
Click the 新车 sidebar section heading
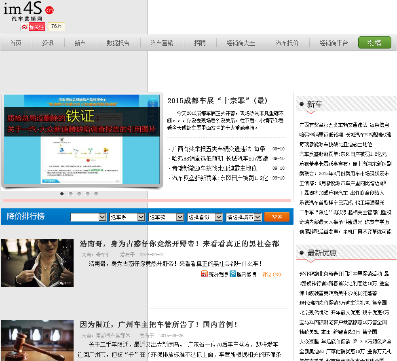pos(315,104)
